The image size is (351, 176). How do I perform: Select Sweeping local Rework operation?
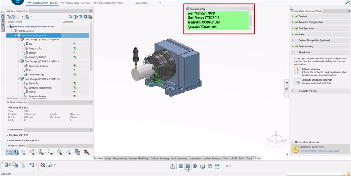pos(40,88)
